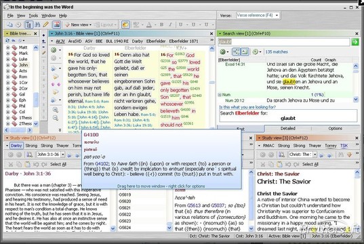The height and width of the screenshot is (244, 364).
Task: Toggle the highlighted folder toolbar button
Action: pyautogui.click(x=125, y=24)
